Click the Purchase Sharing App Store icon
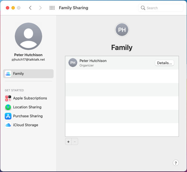Image resolution: width=187 pixels, height=172 pixels. [8, 116]
